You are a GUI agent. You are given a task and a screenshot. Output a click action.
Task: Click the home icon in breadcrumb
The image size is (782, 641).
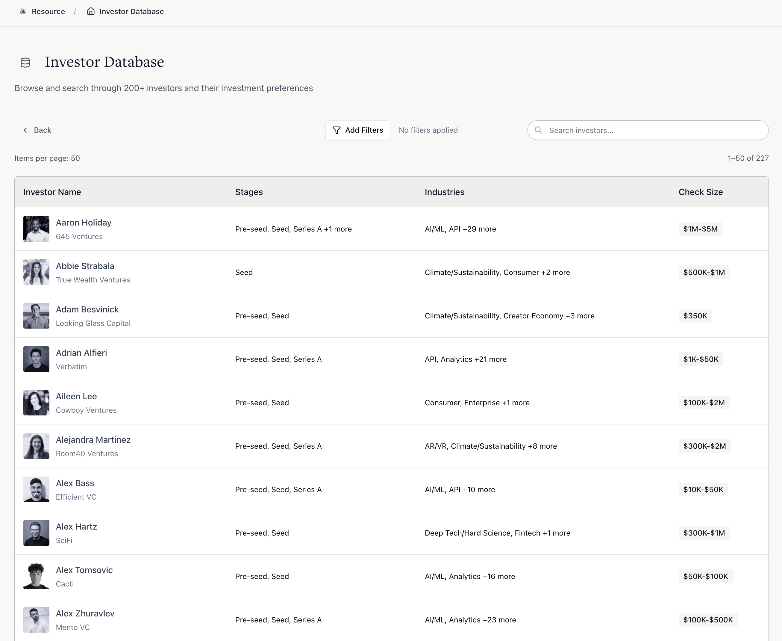91,11
